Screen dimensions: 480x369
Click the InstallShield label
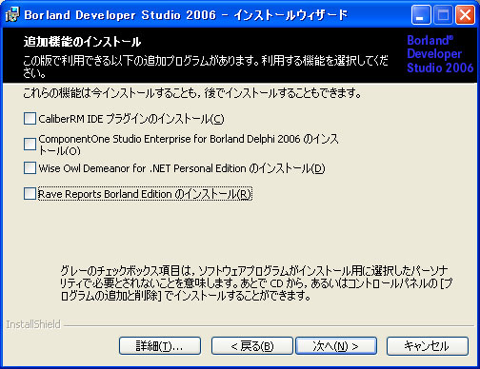pyautogui.click(x=33, y=324)
